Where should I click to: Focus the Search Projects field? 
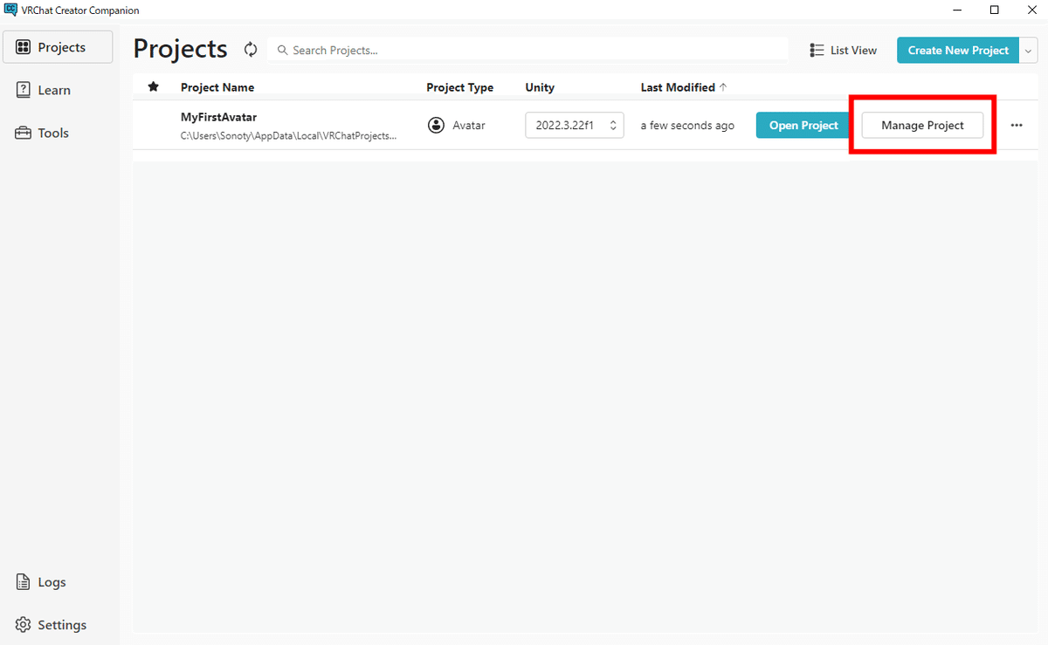pos(527,50)
